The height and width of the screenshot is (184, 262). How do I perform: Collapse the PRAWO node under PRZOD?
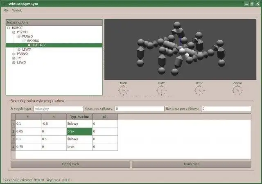click(19, 36)
